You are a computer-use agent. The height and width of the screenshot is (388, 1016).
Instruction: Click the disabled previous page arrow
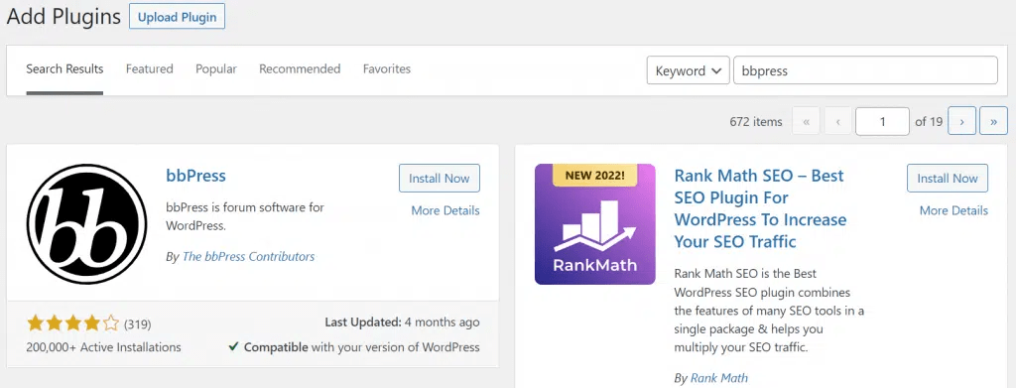coord(837,121)
